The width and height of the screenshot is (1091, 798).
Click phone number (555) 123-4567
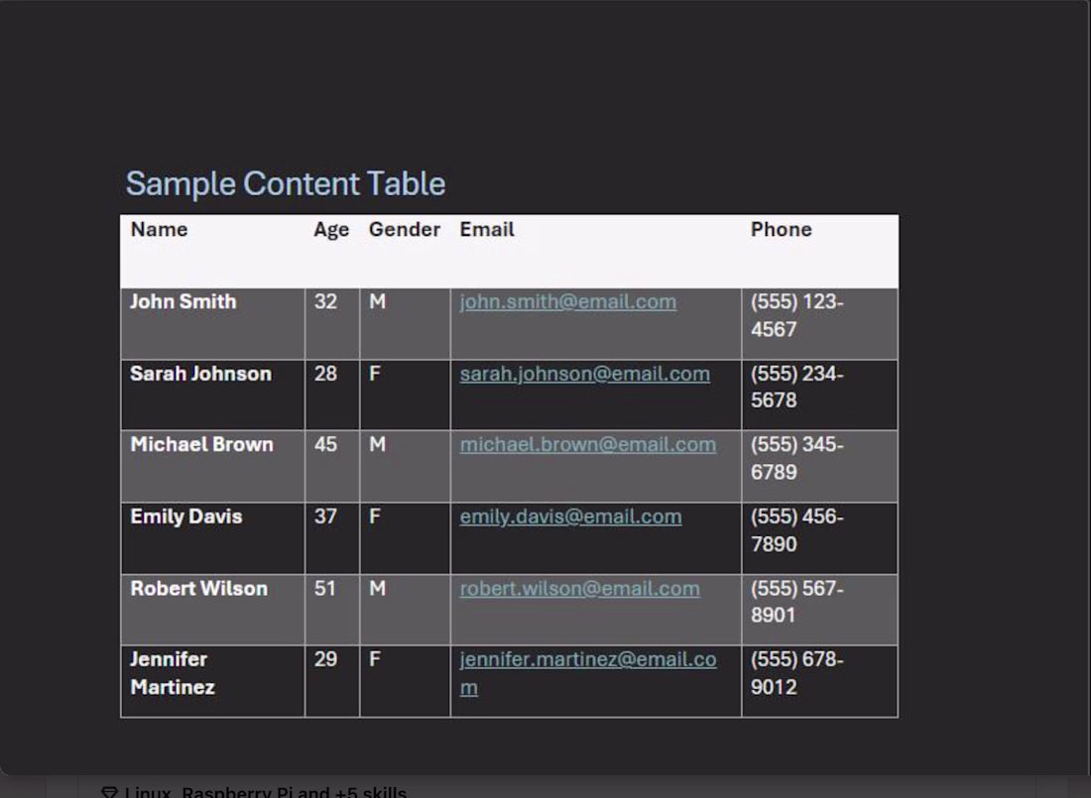(x=796, y=315)
